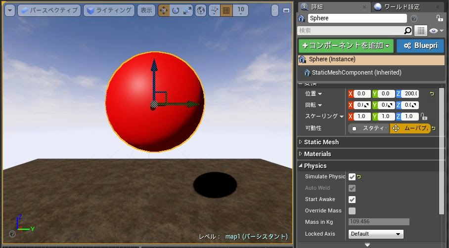This screenshot has height=248, width=449.
Task: Click the scale ratio lock icon
Action: tap(423, 117)
